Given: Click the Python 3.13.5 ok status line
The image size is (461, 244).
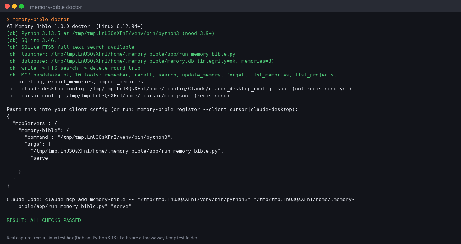Looking at the screenshot, I should click(111, 33).
